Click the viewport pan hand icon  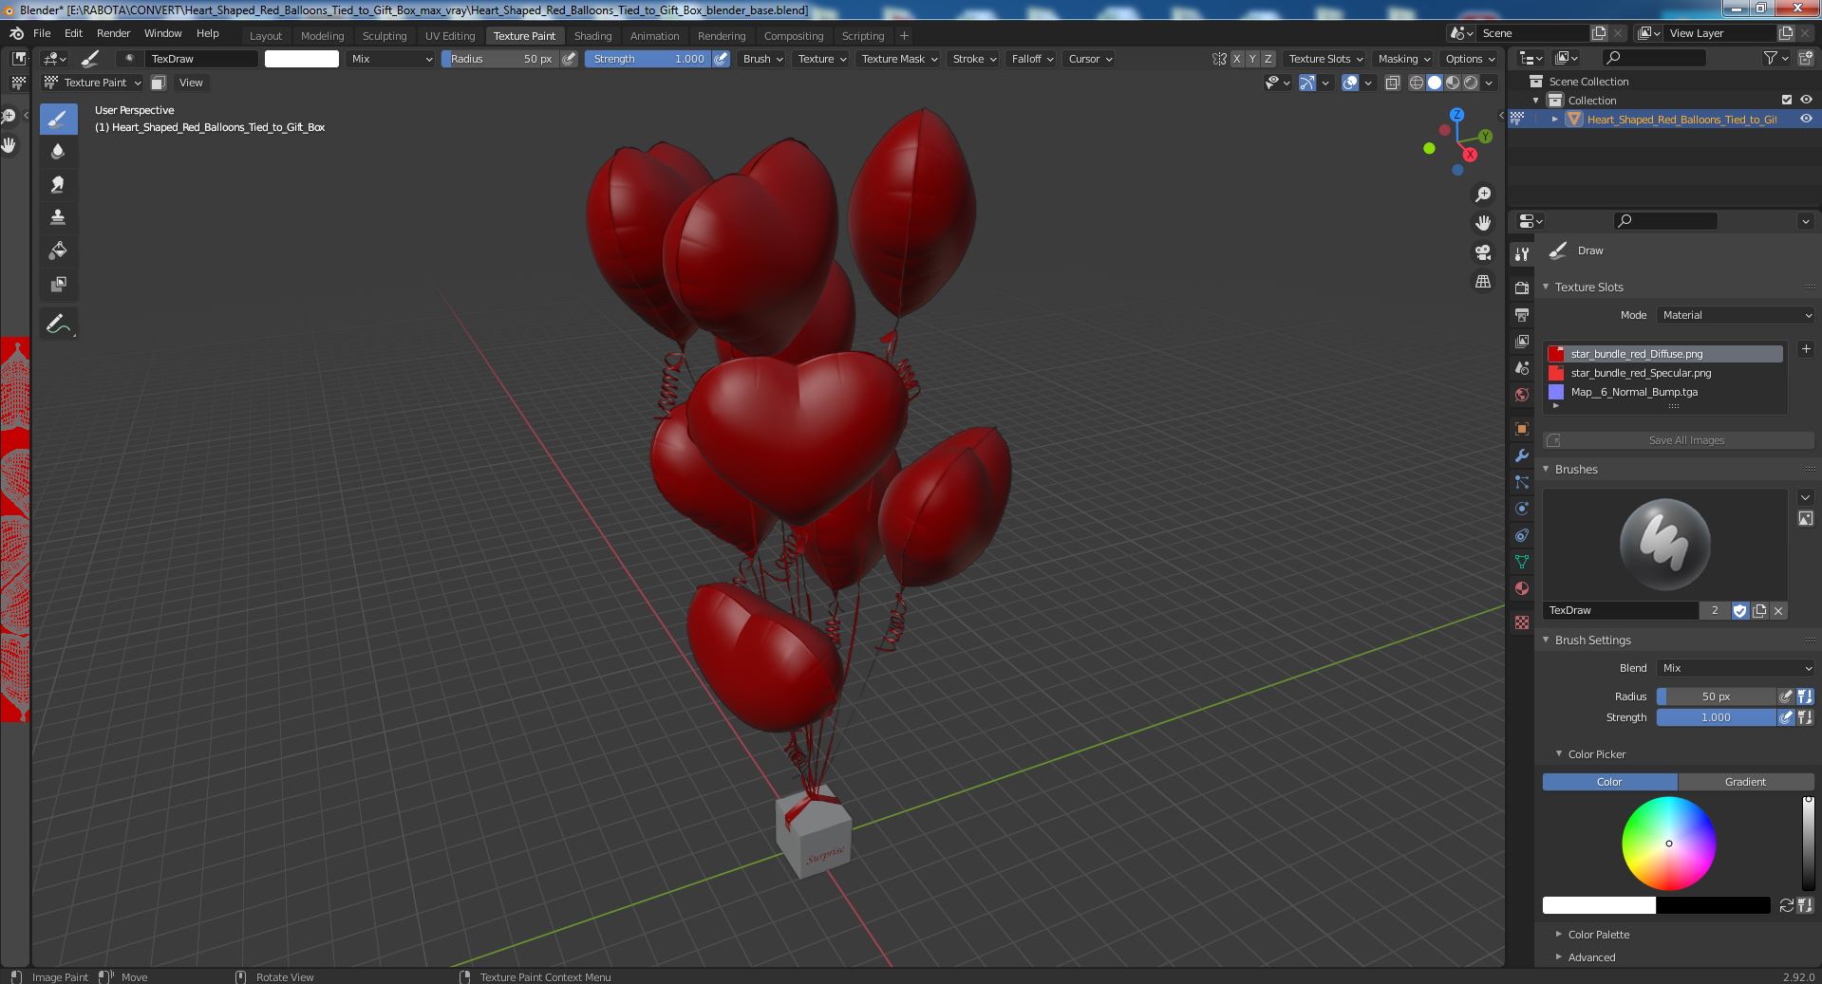point(1482,223)
